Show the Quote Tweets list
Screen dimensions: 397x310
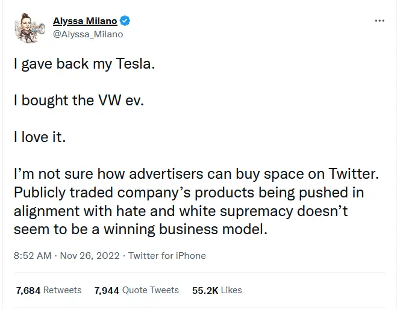click(151, 290)
